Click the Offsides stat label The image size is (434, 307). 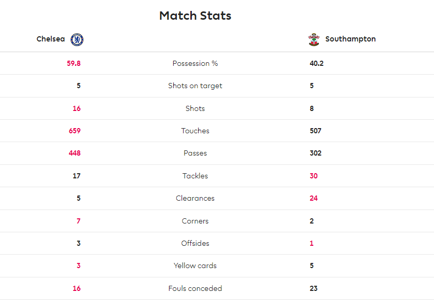(195, 243)
